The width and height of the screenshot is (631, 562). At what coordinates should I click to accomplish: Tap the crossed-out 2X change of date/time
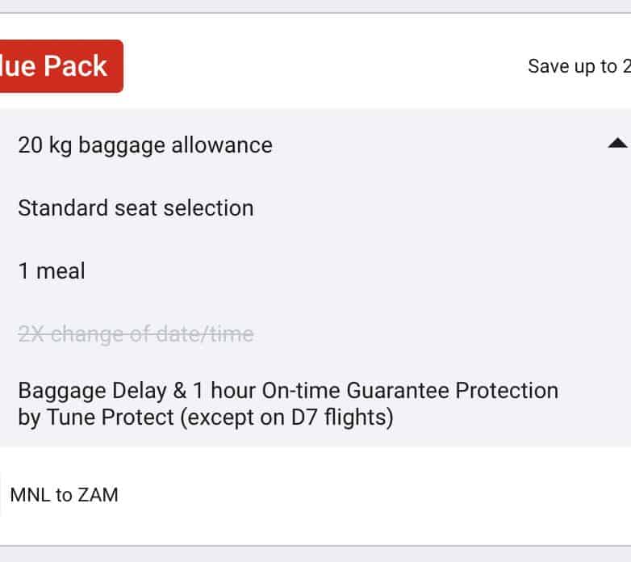(x=136, y=333)
